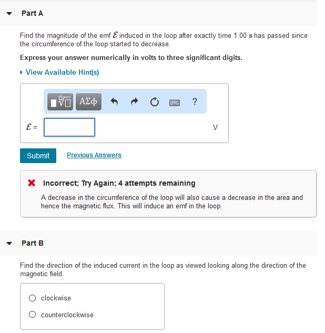325x333 pixels.
Task: Click the V unit label
Action: pyautogui.click(x=215, y=127)
